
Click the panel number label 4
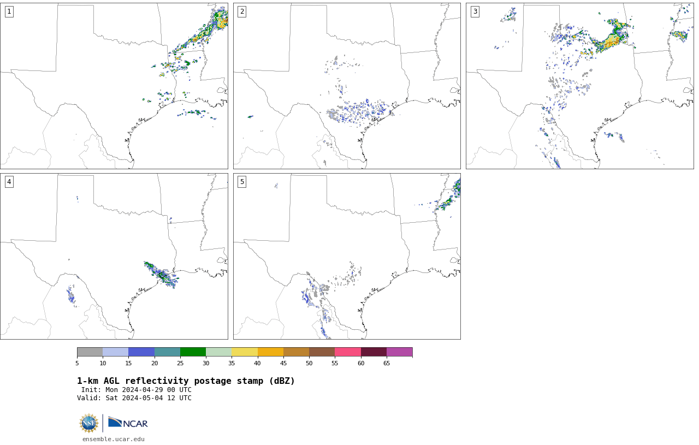pyautogui.click(x=9, y=182)
